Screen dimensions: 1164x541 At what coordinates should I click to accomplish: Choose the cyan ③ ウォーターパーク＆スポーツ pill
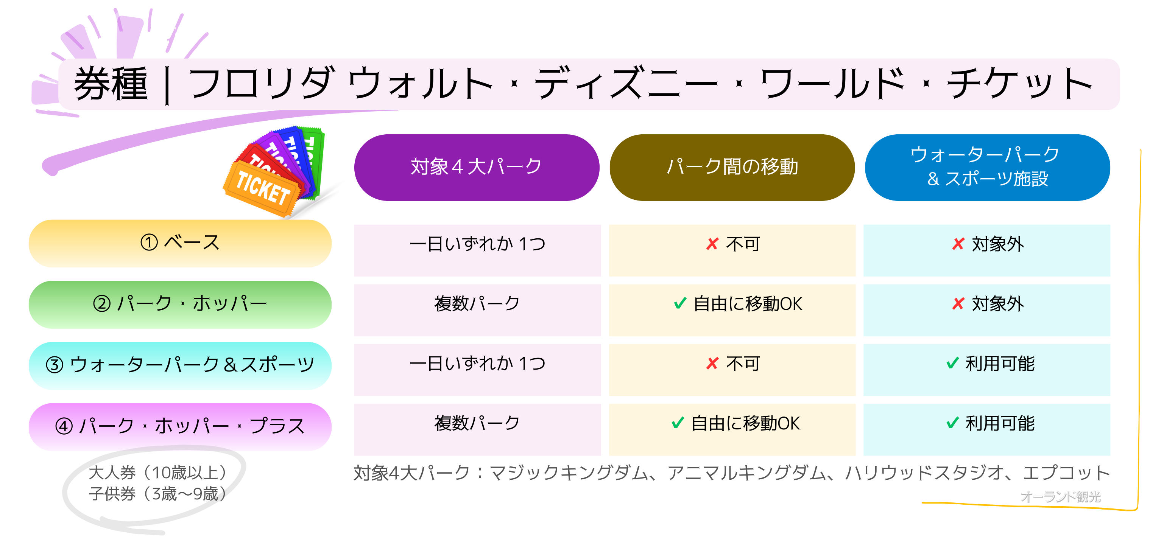pyautogui.click(x=180, y=365)
